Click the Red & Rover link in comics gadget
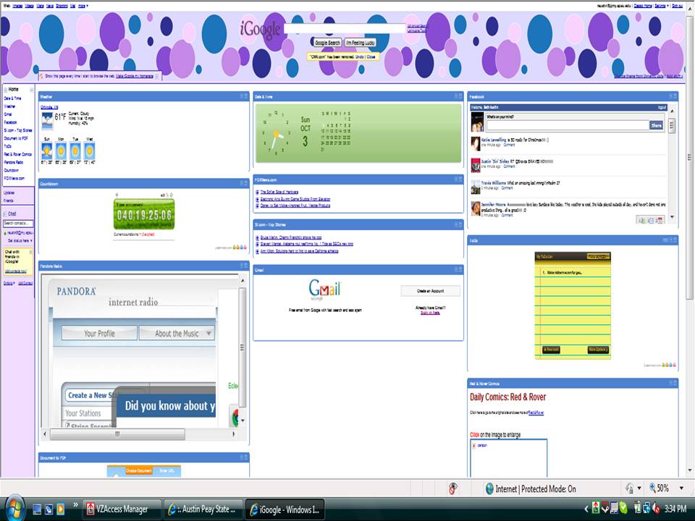Screen dimensions: 695x521 (536, 412)
